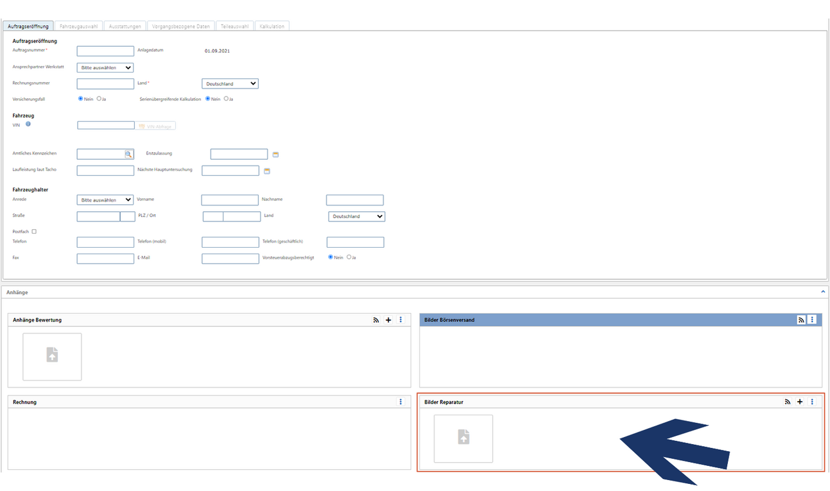Switch to the Fahrzeugauswahl tab
Screen dimensions: 830x491
click(78, 26)
